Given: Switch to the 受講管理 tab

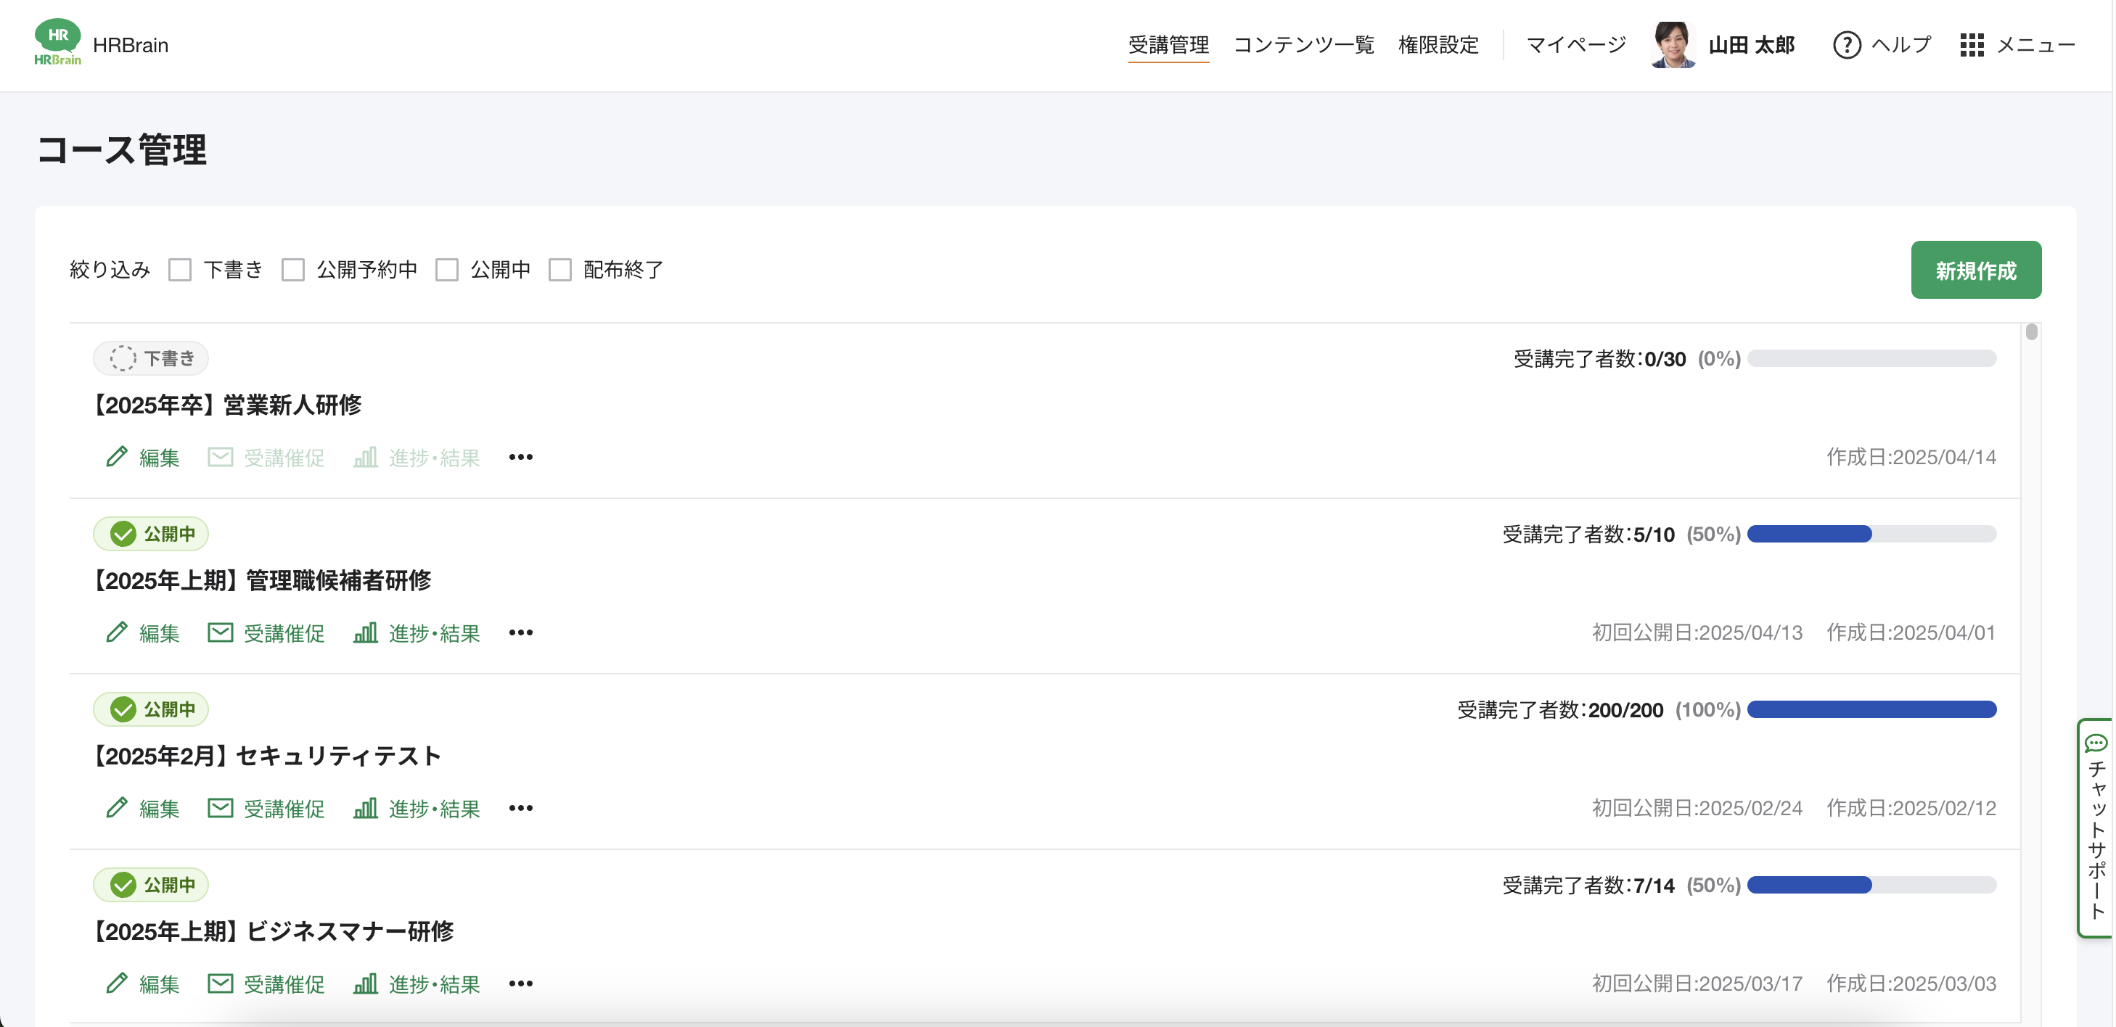Looking at the screenshot, I should pos(1168,45).
